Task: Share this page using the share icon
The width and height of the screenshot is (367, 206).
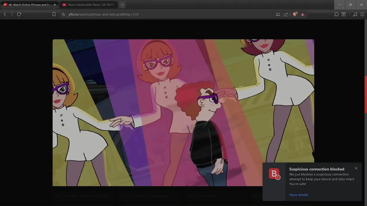Action: (286, 14)
